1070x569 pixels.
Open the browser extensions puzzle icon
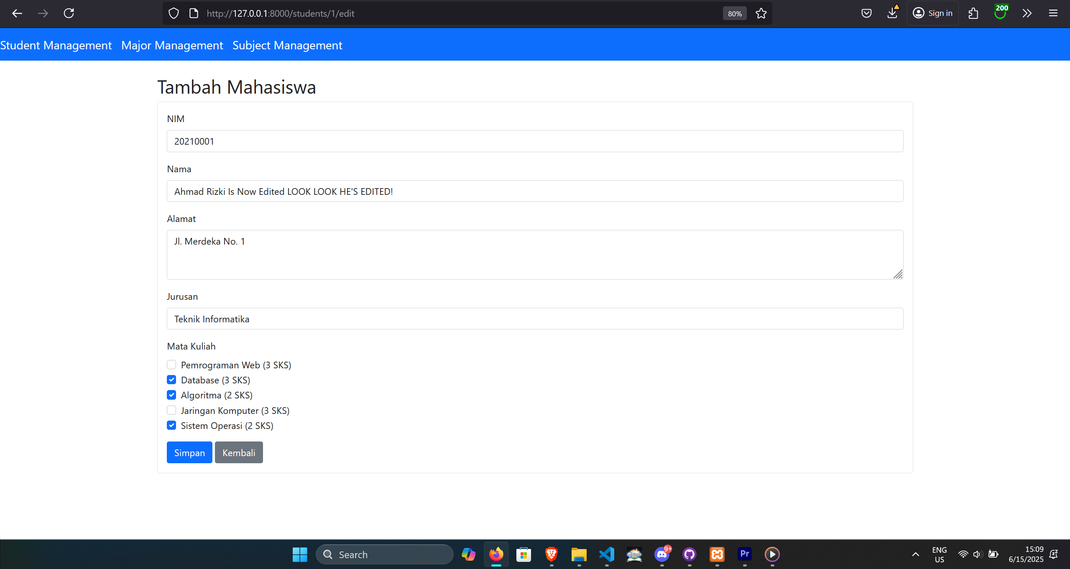pos(973,13)
